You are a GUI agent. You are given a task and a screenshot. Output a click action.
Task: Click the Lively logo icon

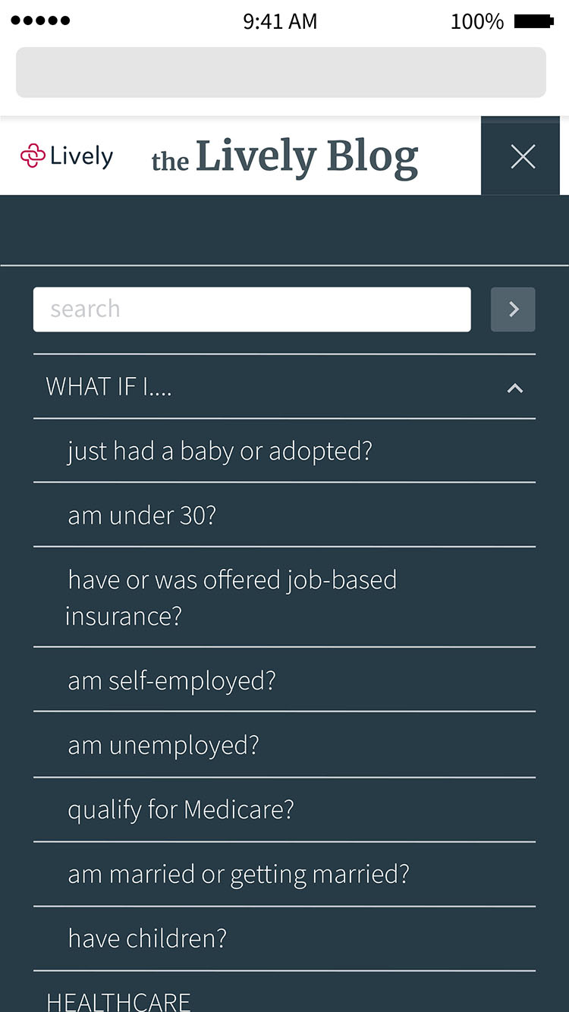33,156
